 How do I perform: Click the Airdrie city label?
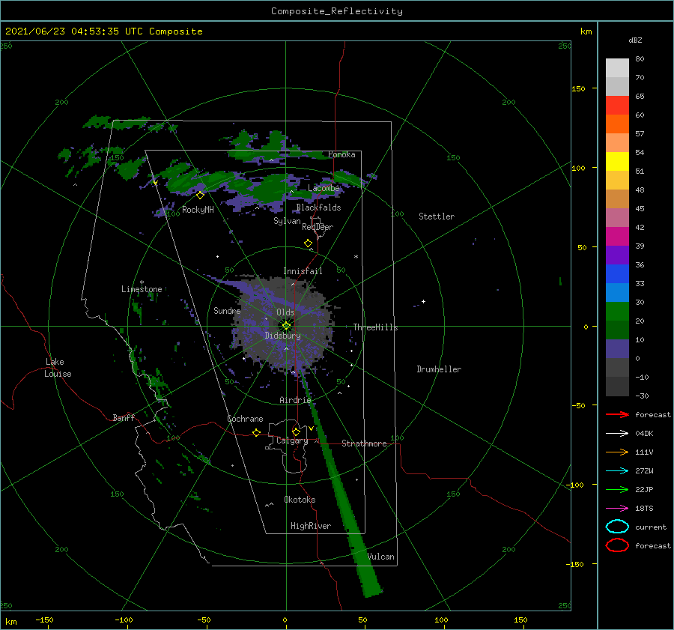click(x=295, y=400)
